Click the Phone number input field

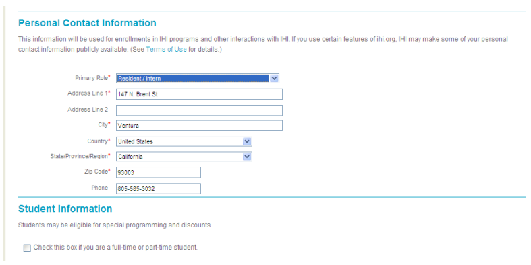158,188
